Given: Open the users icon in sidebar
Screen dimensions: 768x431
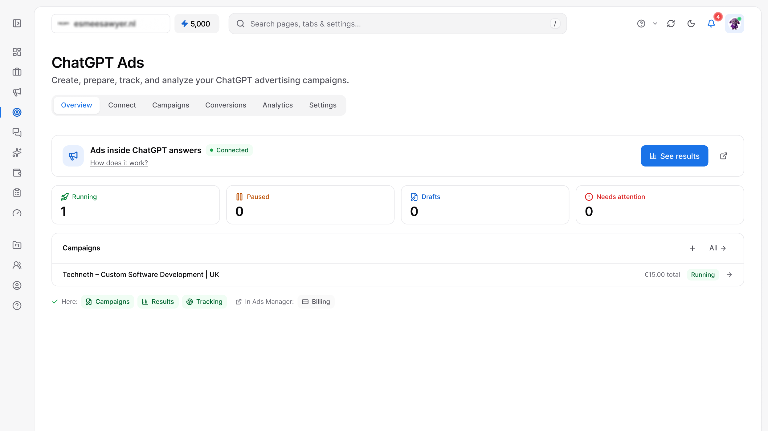Looking at the screenshot, I should [x=17, y=265].
